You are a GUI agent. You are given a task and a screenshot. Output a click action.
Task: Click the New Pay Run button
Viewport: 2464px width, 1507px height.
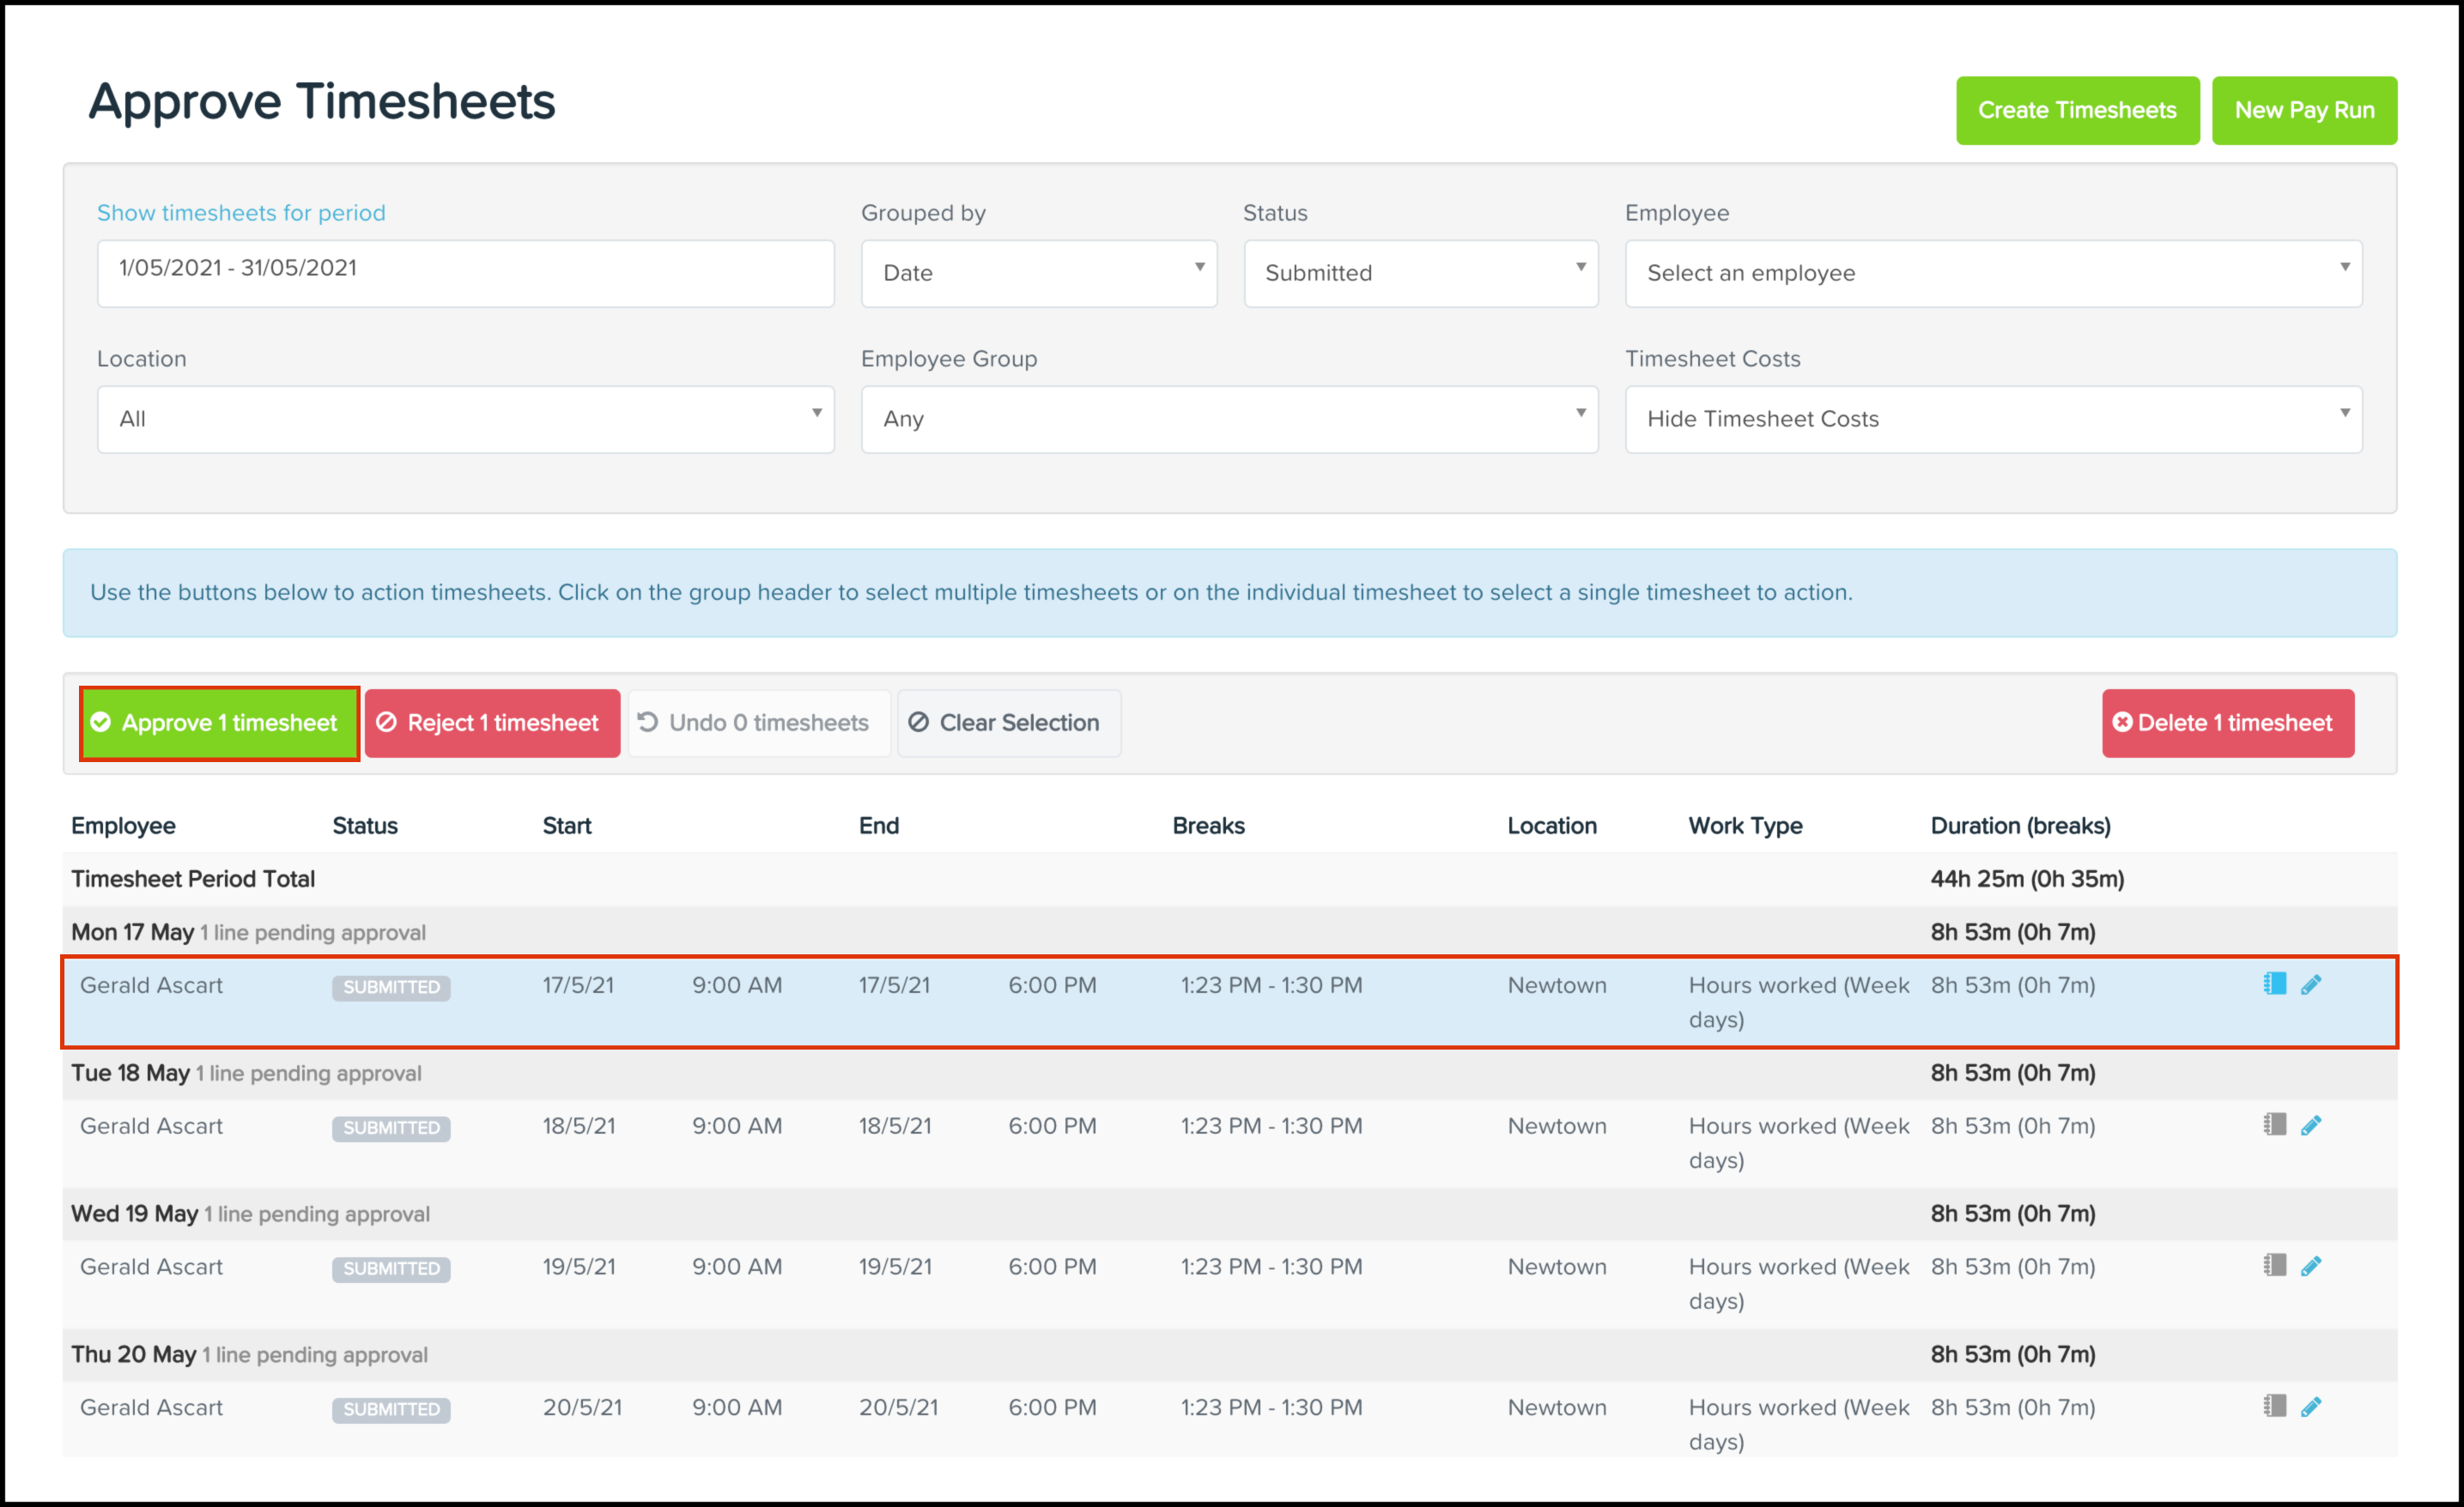2303,110
